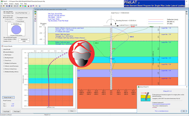Open the Pile Installation Type dropdown

pos(22,13)
